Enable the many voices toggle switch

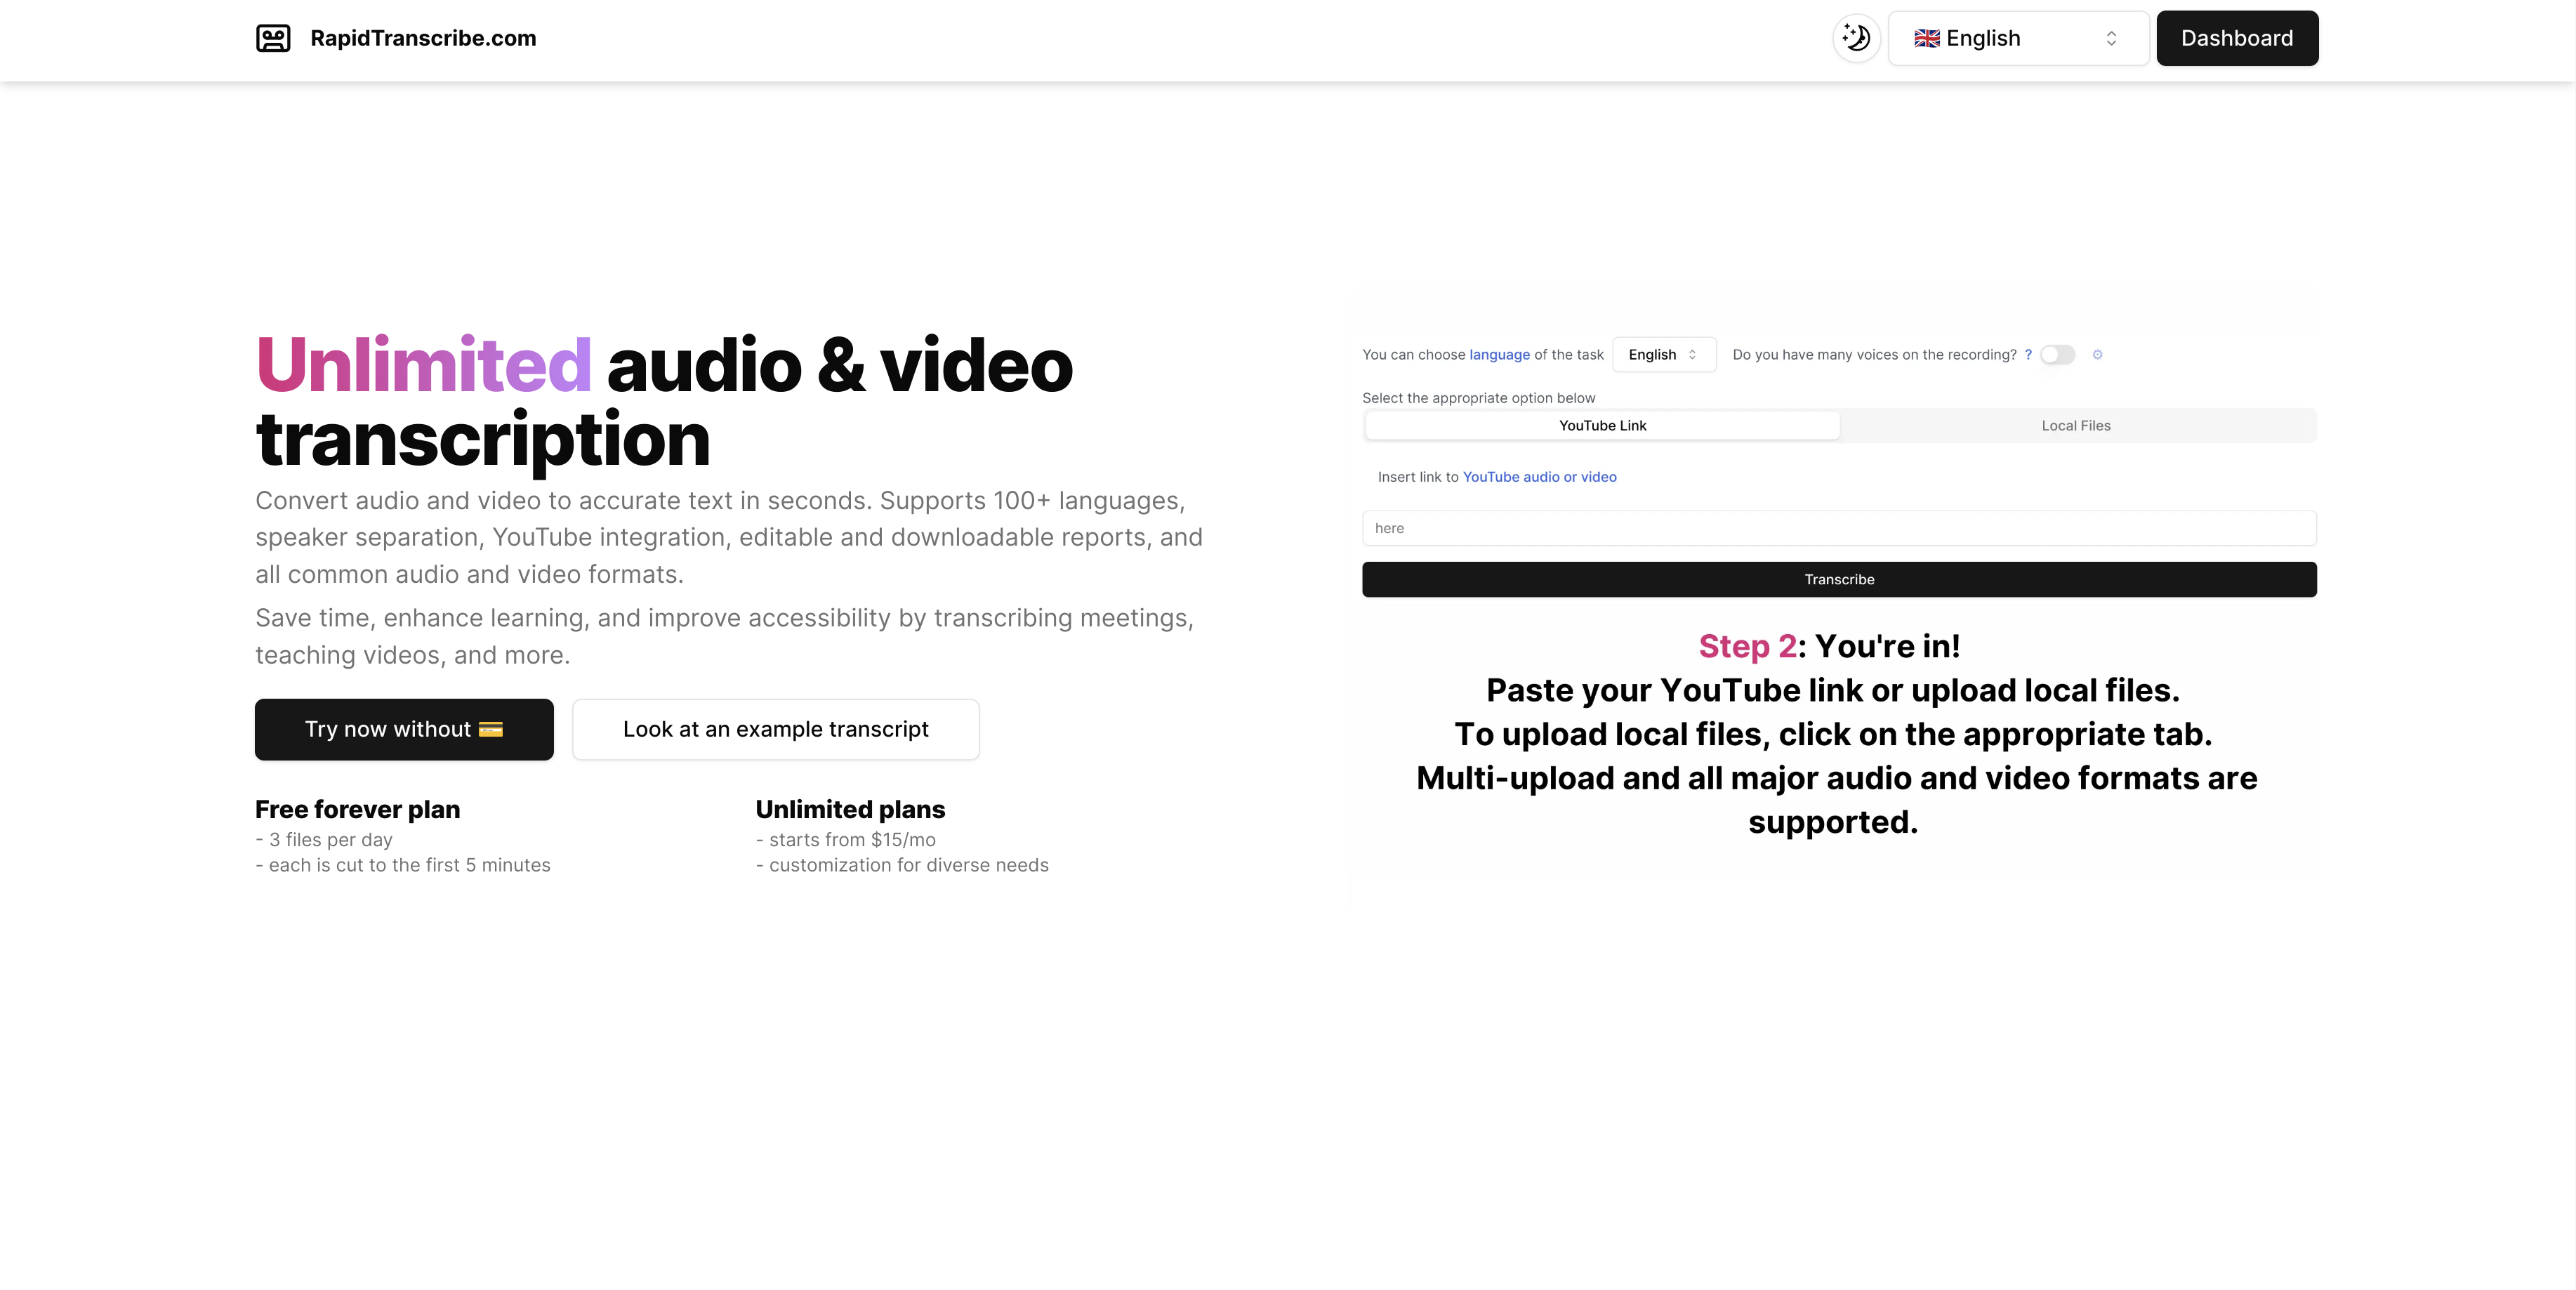(2057, 354)
